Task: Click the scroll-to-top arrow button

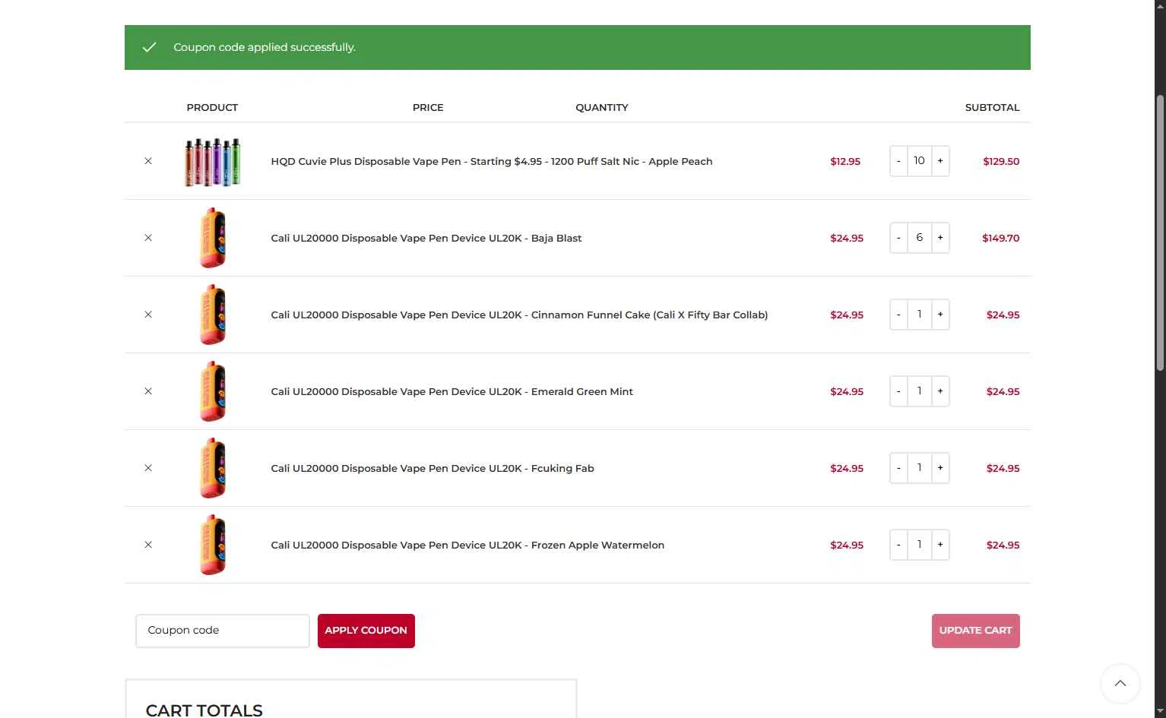Action: (x=1120, y=683)
